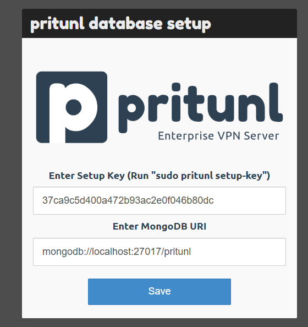Focus the MongoDB URI input field

click(x=159, y=252)
